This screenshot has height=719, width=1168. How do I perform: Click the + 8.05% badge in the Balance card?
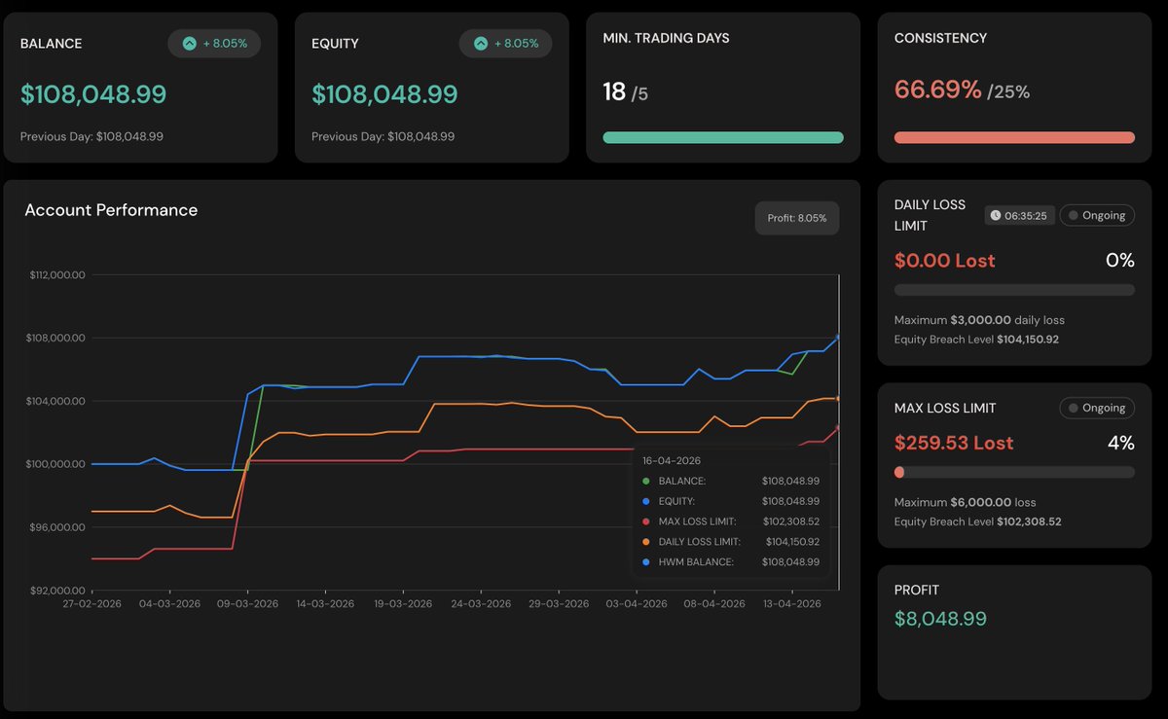214,44
